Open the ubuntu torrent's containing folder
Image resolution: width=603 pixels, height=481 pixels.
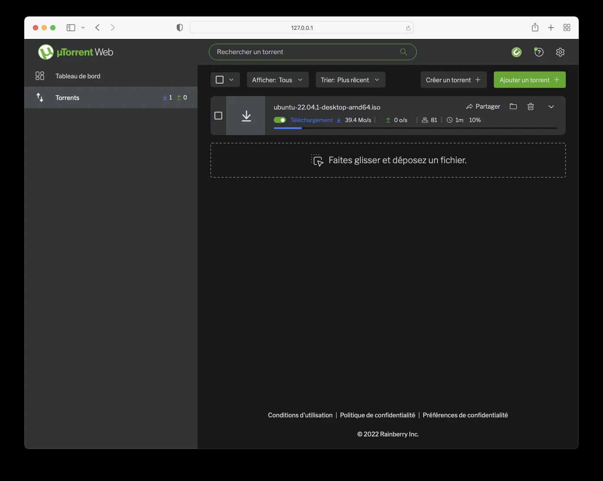(513, 107)
